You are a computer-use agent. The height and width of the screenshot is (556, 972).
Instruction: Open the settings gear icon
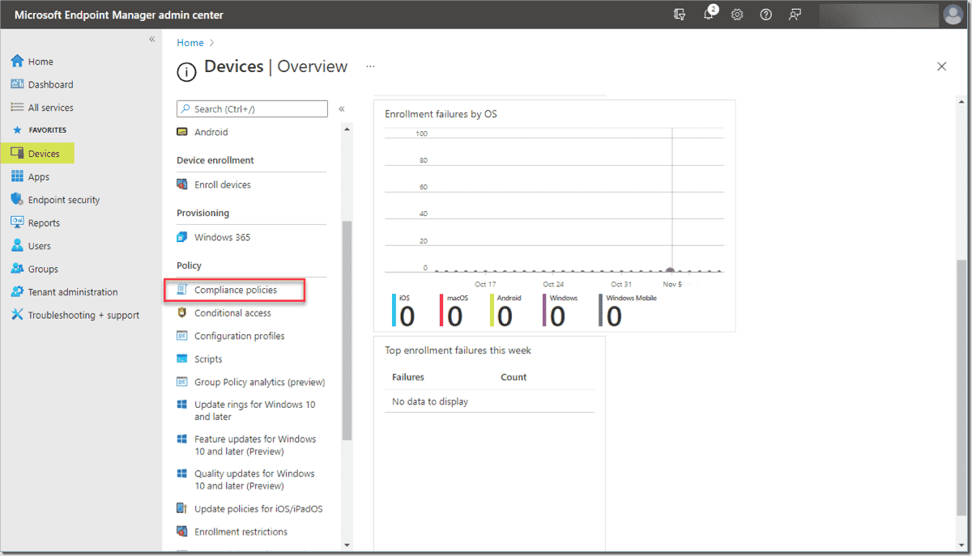737,15
